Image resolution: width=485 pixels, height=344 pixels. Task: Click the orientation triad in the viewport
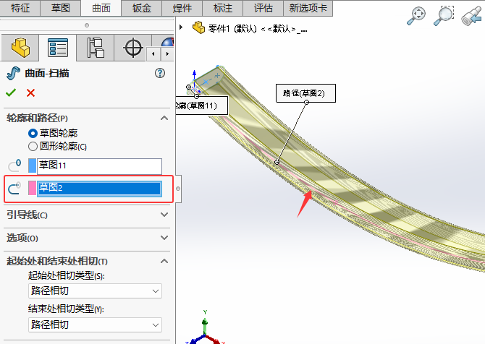point(205,329)
